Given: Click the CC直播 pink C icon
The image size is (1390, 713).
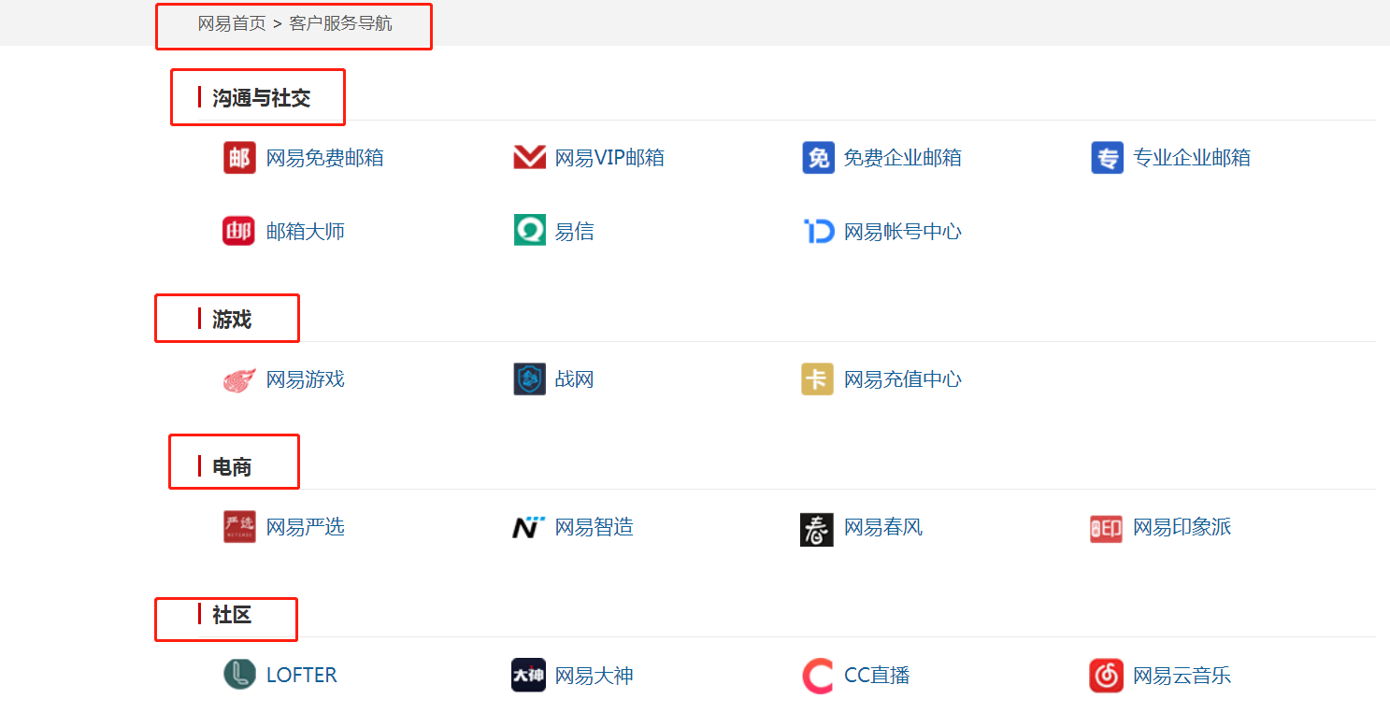Looking at the screenshot, I should 818,676.
